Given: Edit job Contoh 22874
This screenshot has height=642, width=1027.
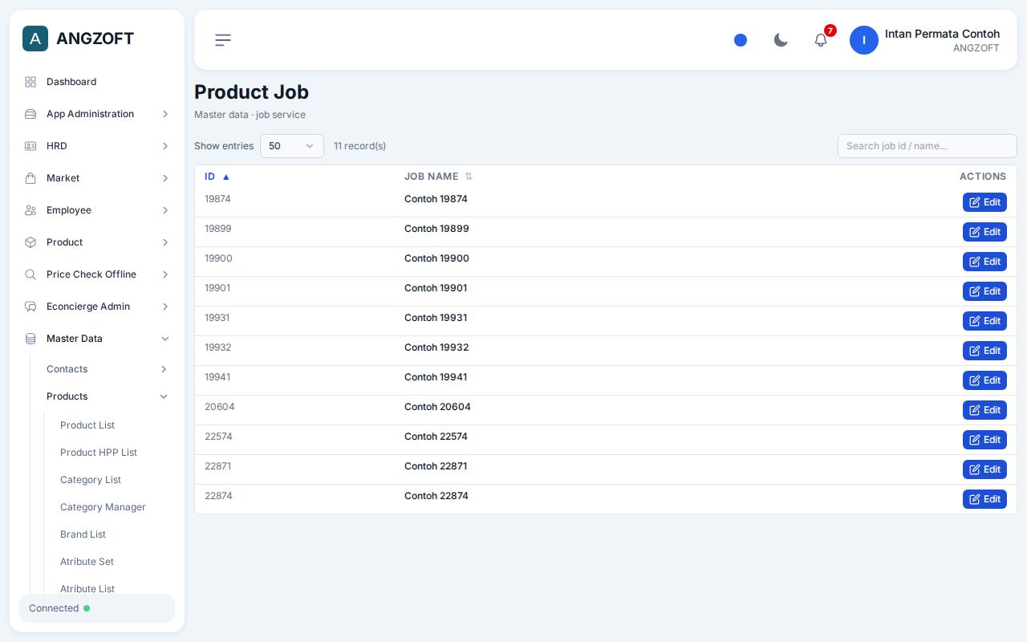Looking at the screenshot, I should tap(984, 499).
